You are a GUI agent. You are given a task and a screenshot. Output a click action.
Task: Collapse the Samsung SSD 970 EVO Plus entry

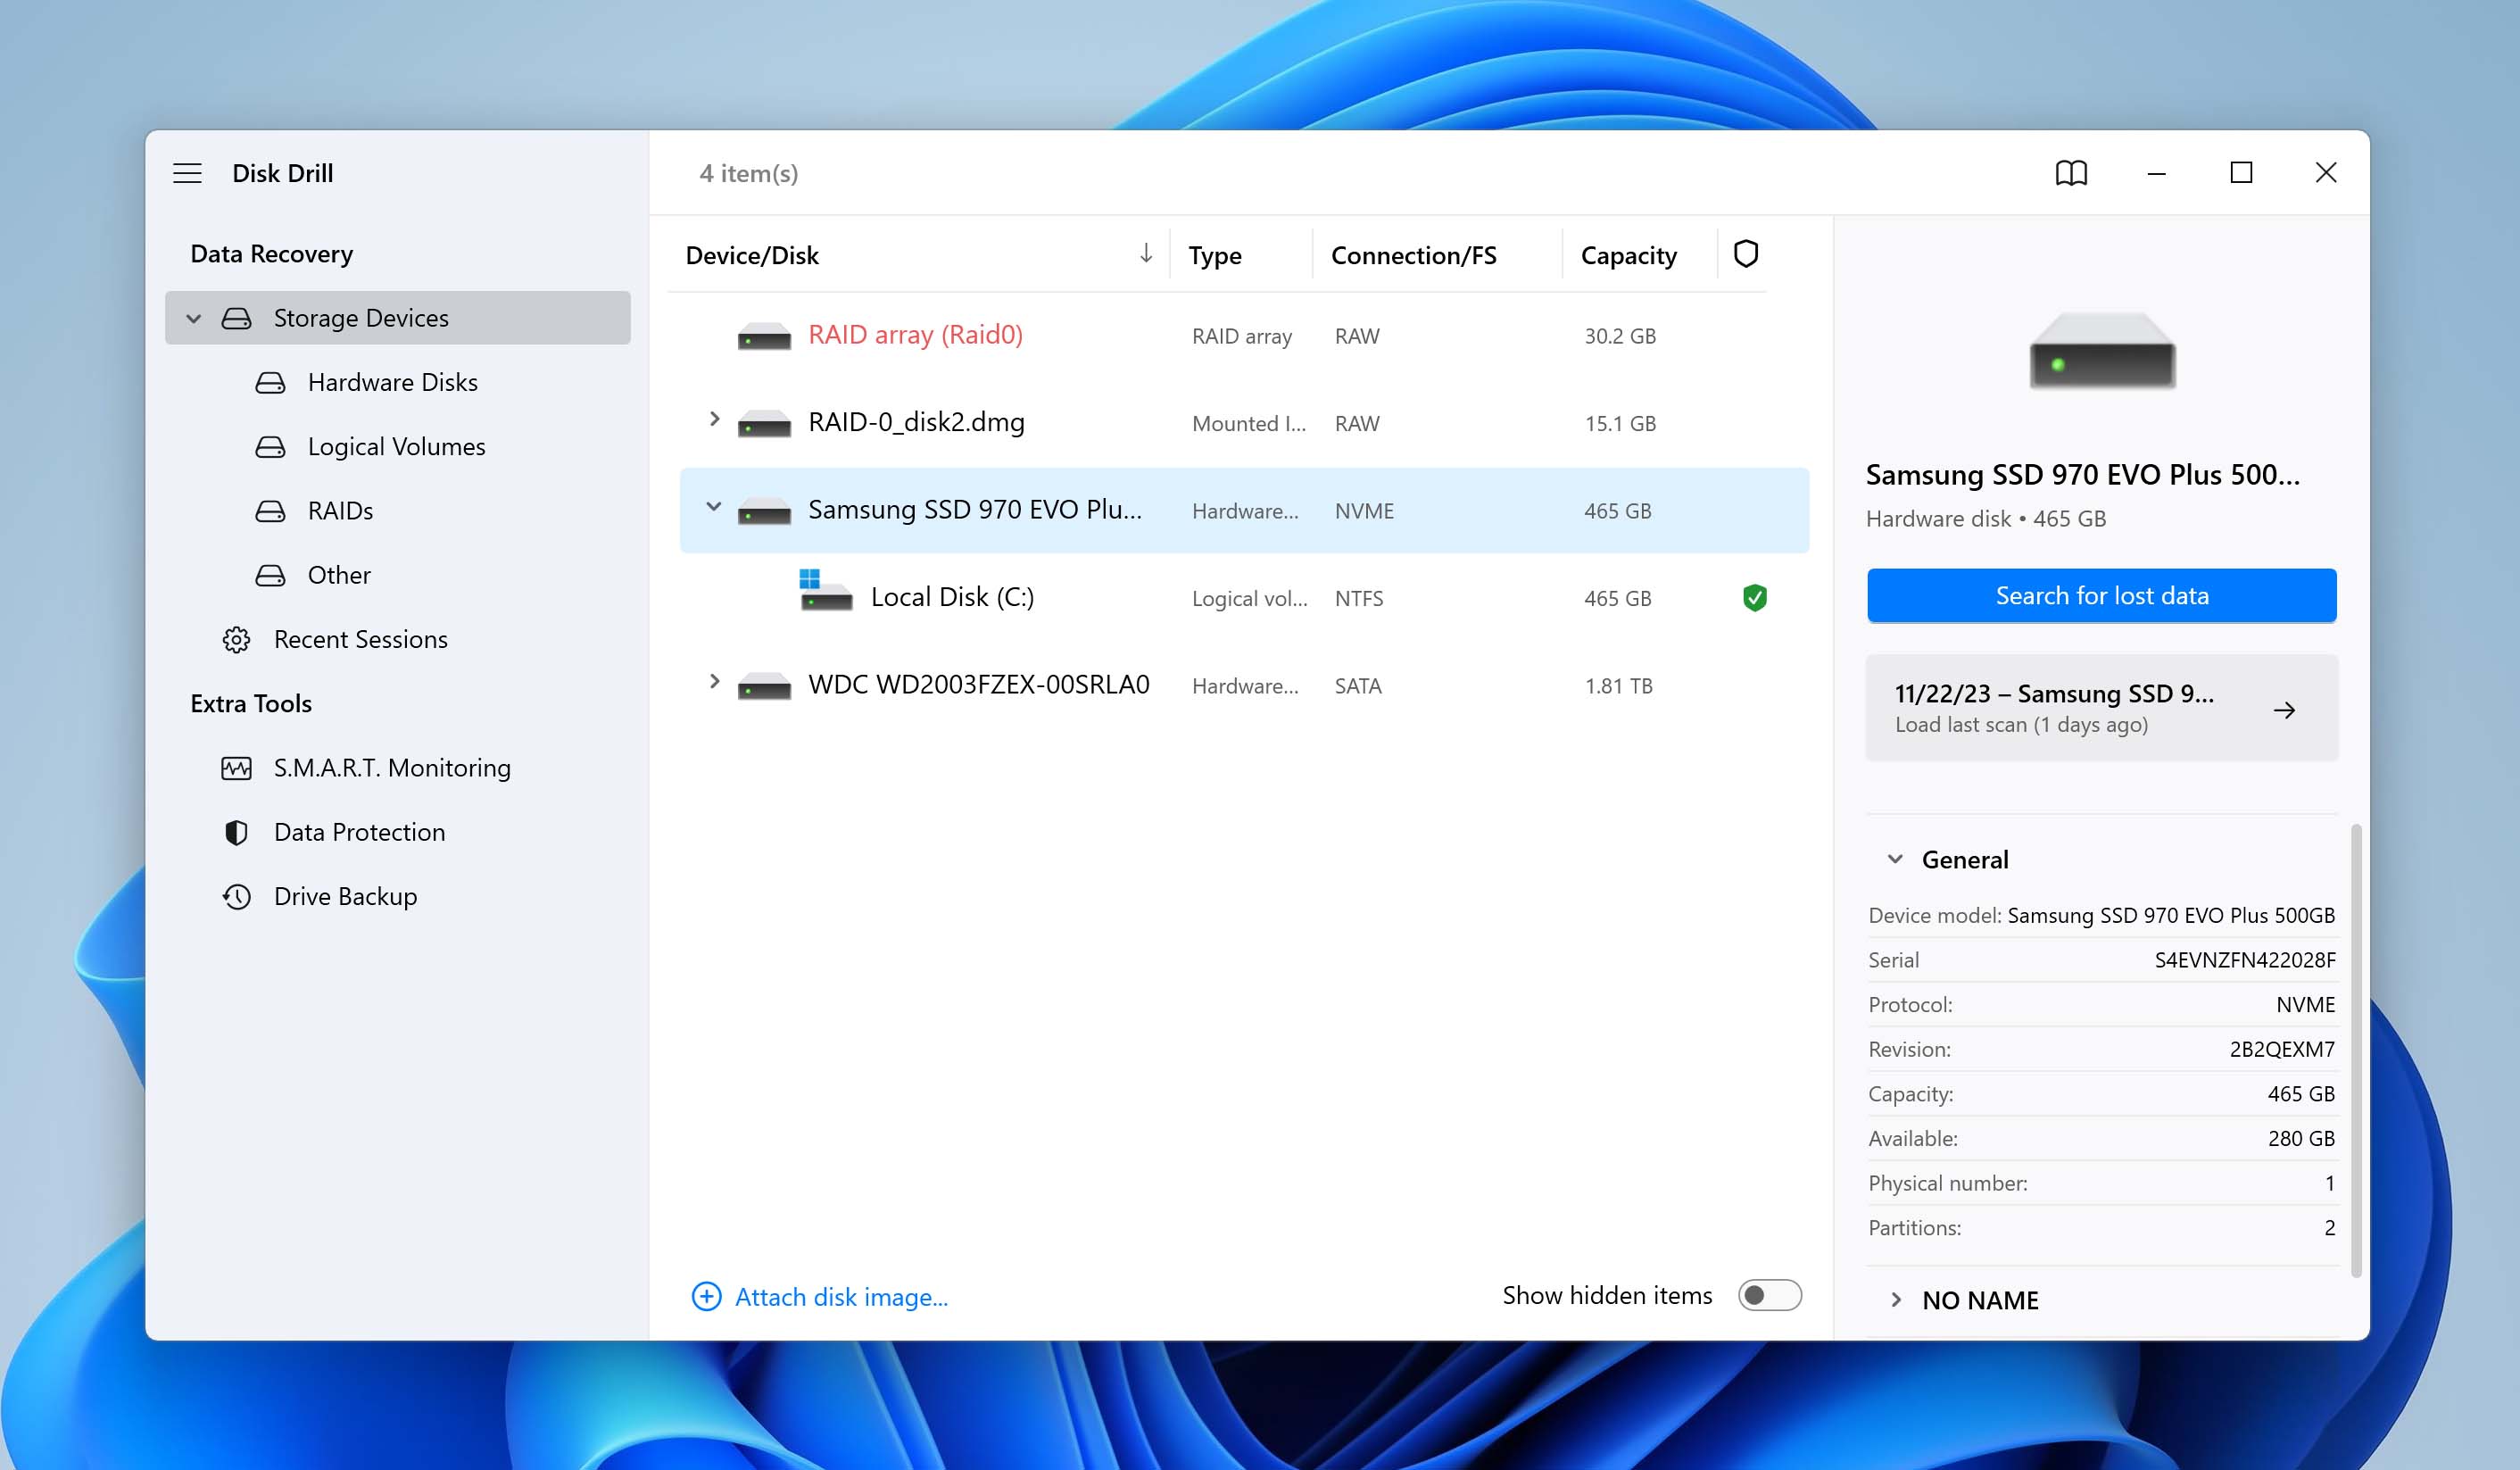pos(712,508)
